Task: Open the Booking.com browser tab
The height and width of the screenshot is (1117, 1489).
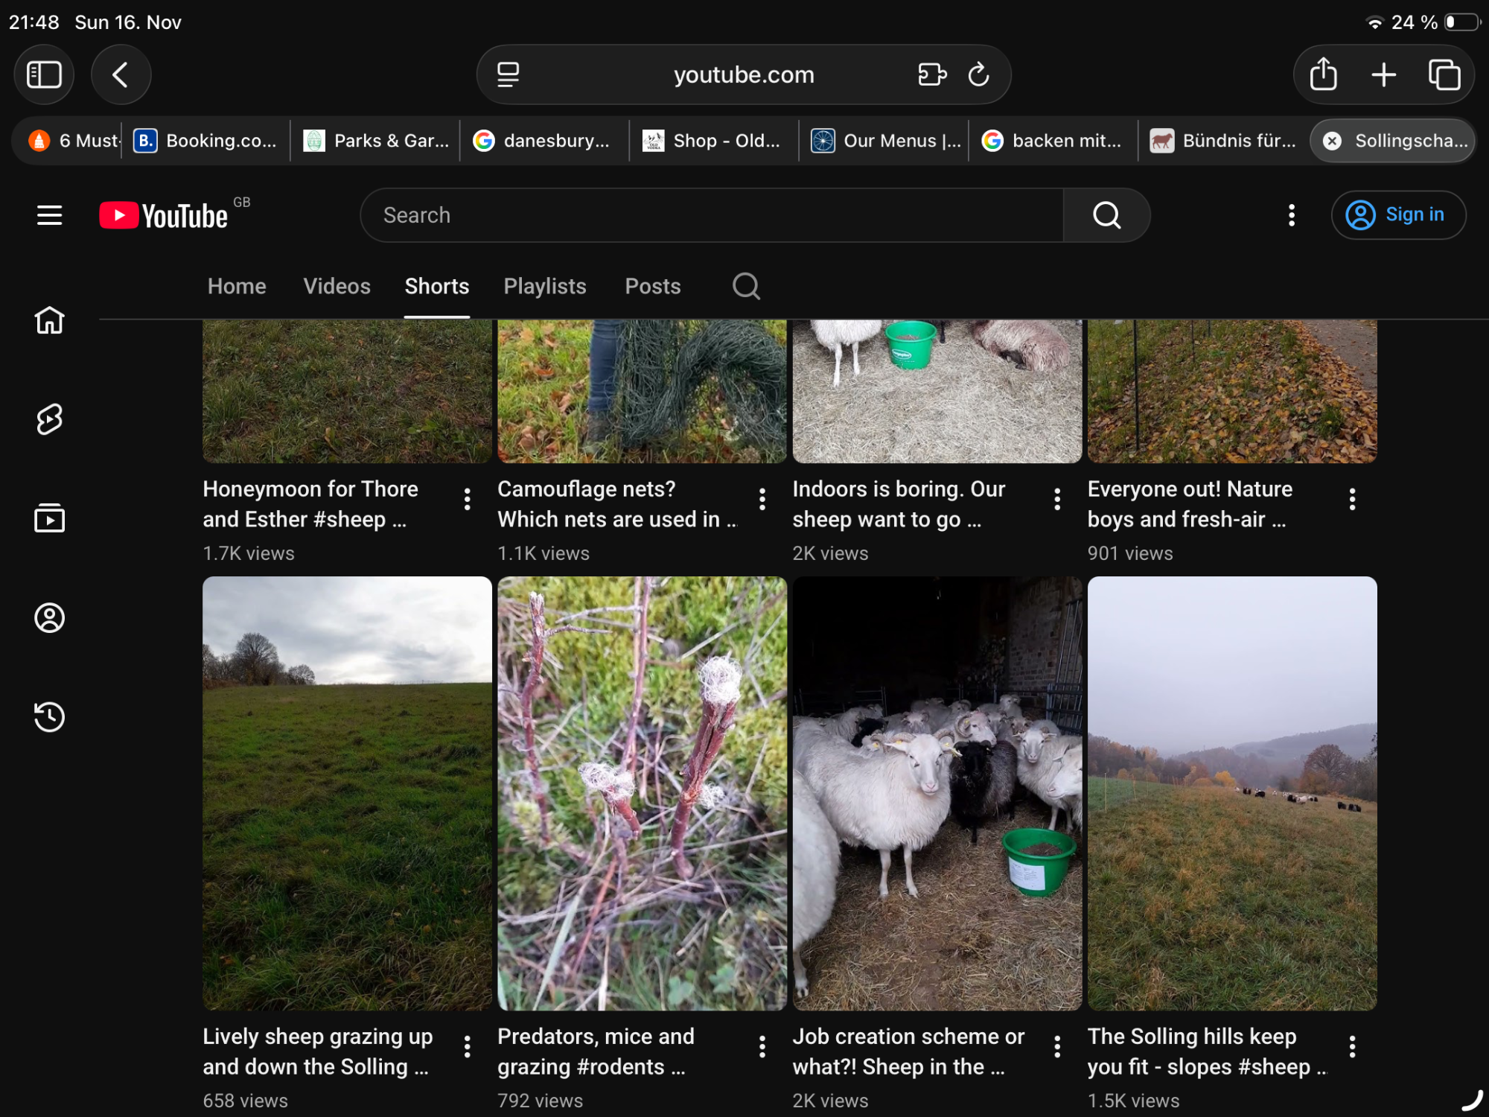Action: (206, 141)
